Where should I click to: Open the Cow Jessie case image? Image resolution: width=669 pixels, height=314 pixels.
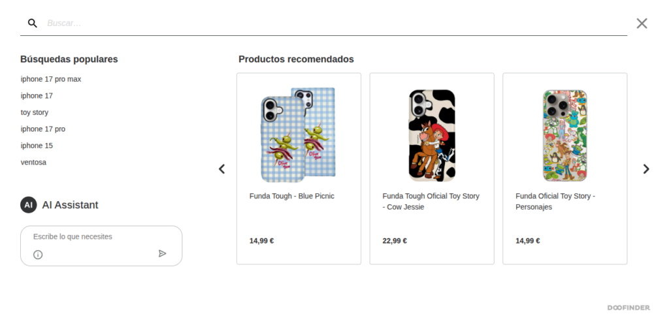(x=432, y=134)
